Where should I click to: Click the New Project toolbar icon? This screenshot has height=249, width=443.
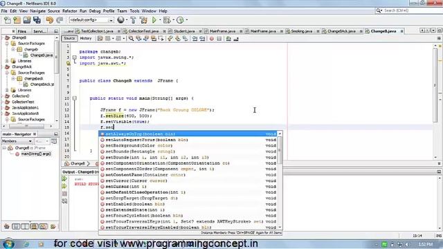pos(17,20)
